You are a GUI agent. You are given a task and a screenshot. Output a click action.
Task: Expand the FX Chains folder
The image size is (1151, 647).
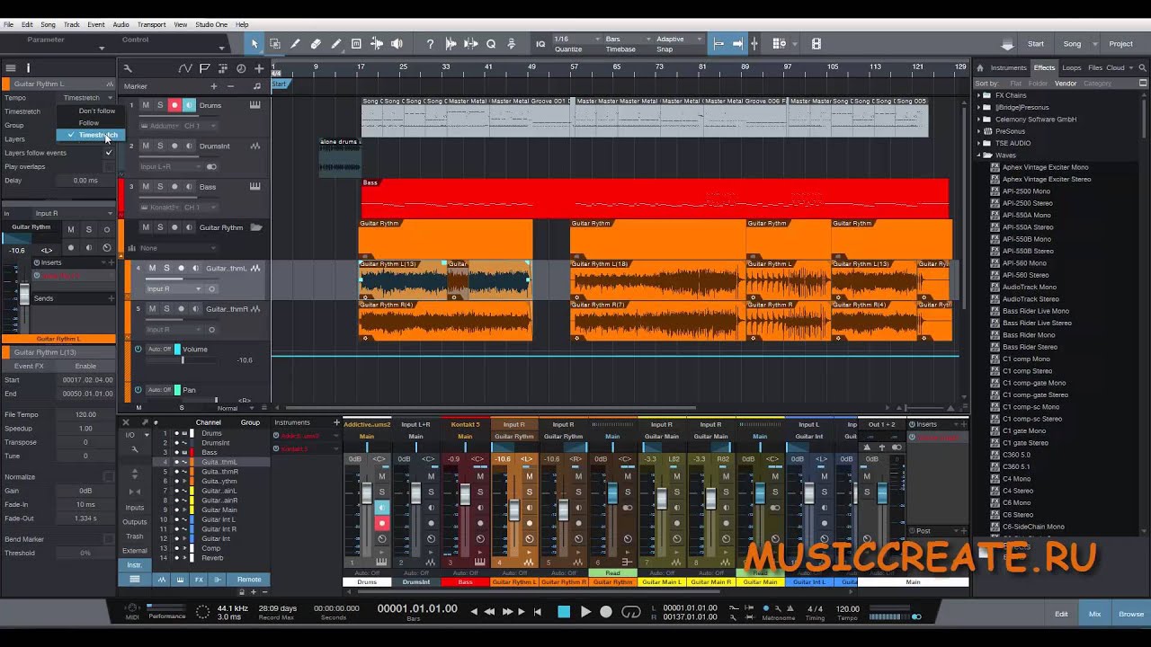click(x=980, y=95)
